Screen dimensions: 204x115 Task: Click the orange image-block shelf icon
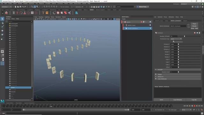[x=47, y=13]
